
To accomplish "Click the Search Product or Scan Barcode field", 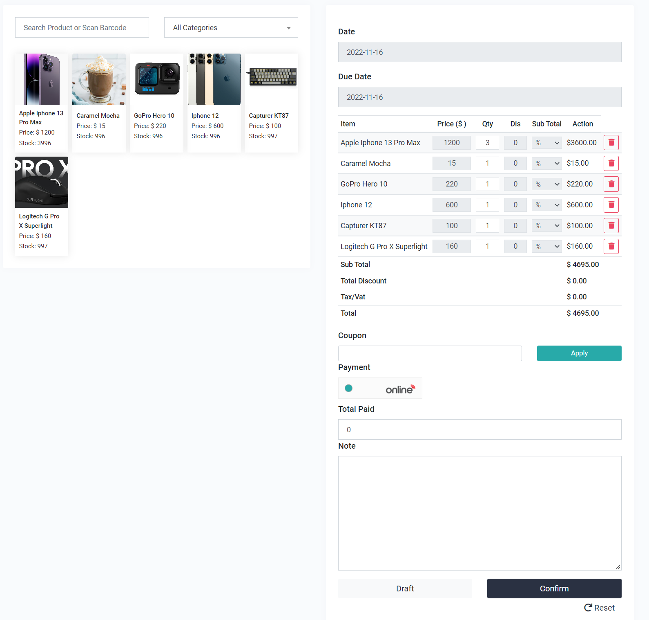I will [82, 27].
